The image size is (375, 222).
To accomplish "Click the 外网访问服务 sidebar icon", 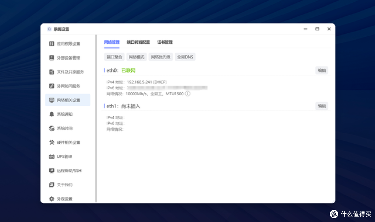I will [x=51, y=86].
